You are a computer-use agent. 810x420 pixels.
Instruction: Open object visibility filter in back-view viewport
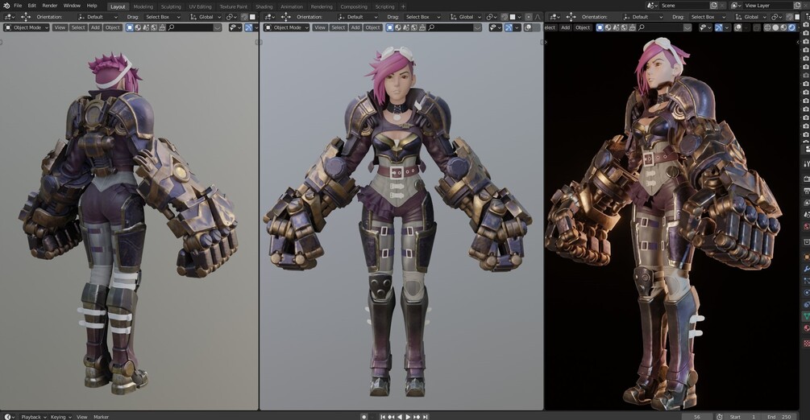[x=235, y=27]
